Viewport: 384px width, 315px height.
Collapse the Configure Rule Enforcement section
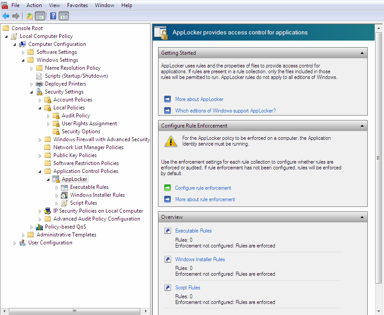point(362,126)
